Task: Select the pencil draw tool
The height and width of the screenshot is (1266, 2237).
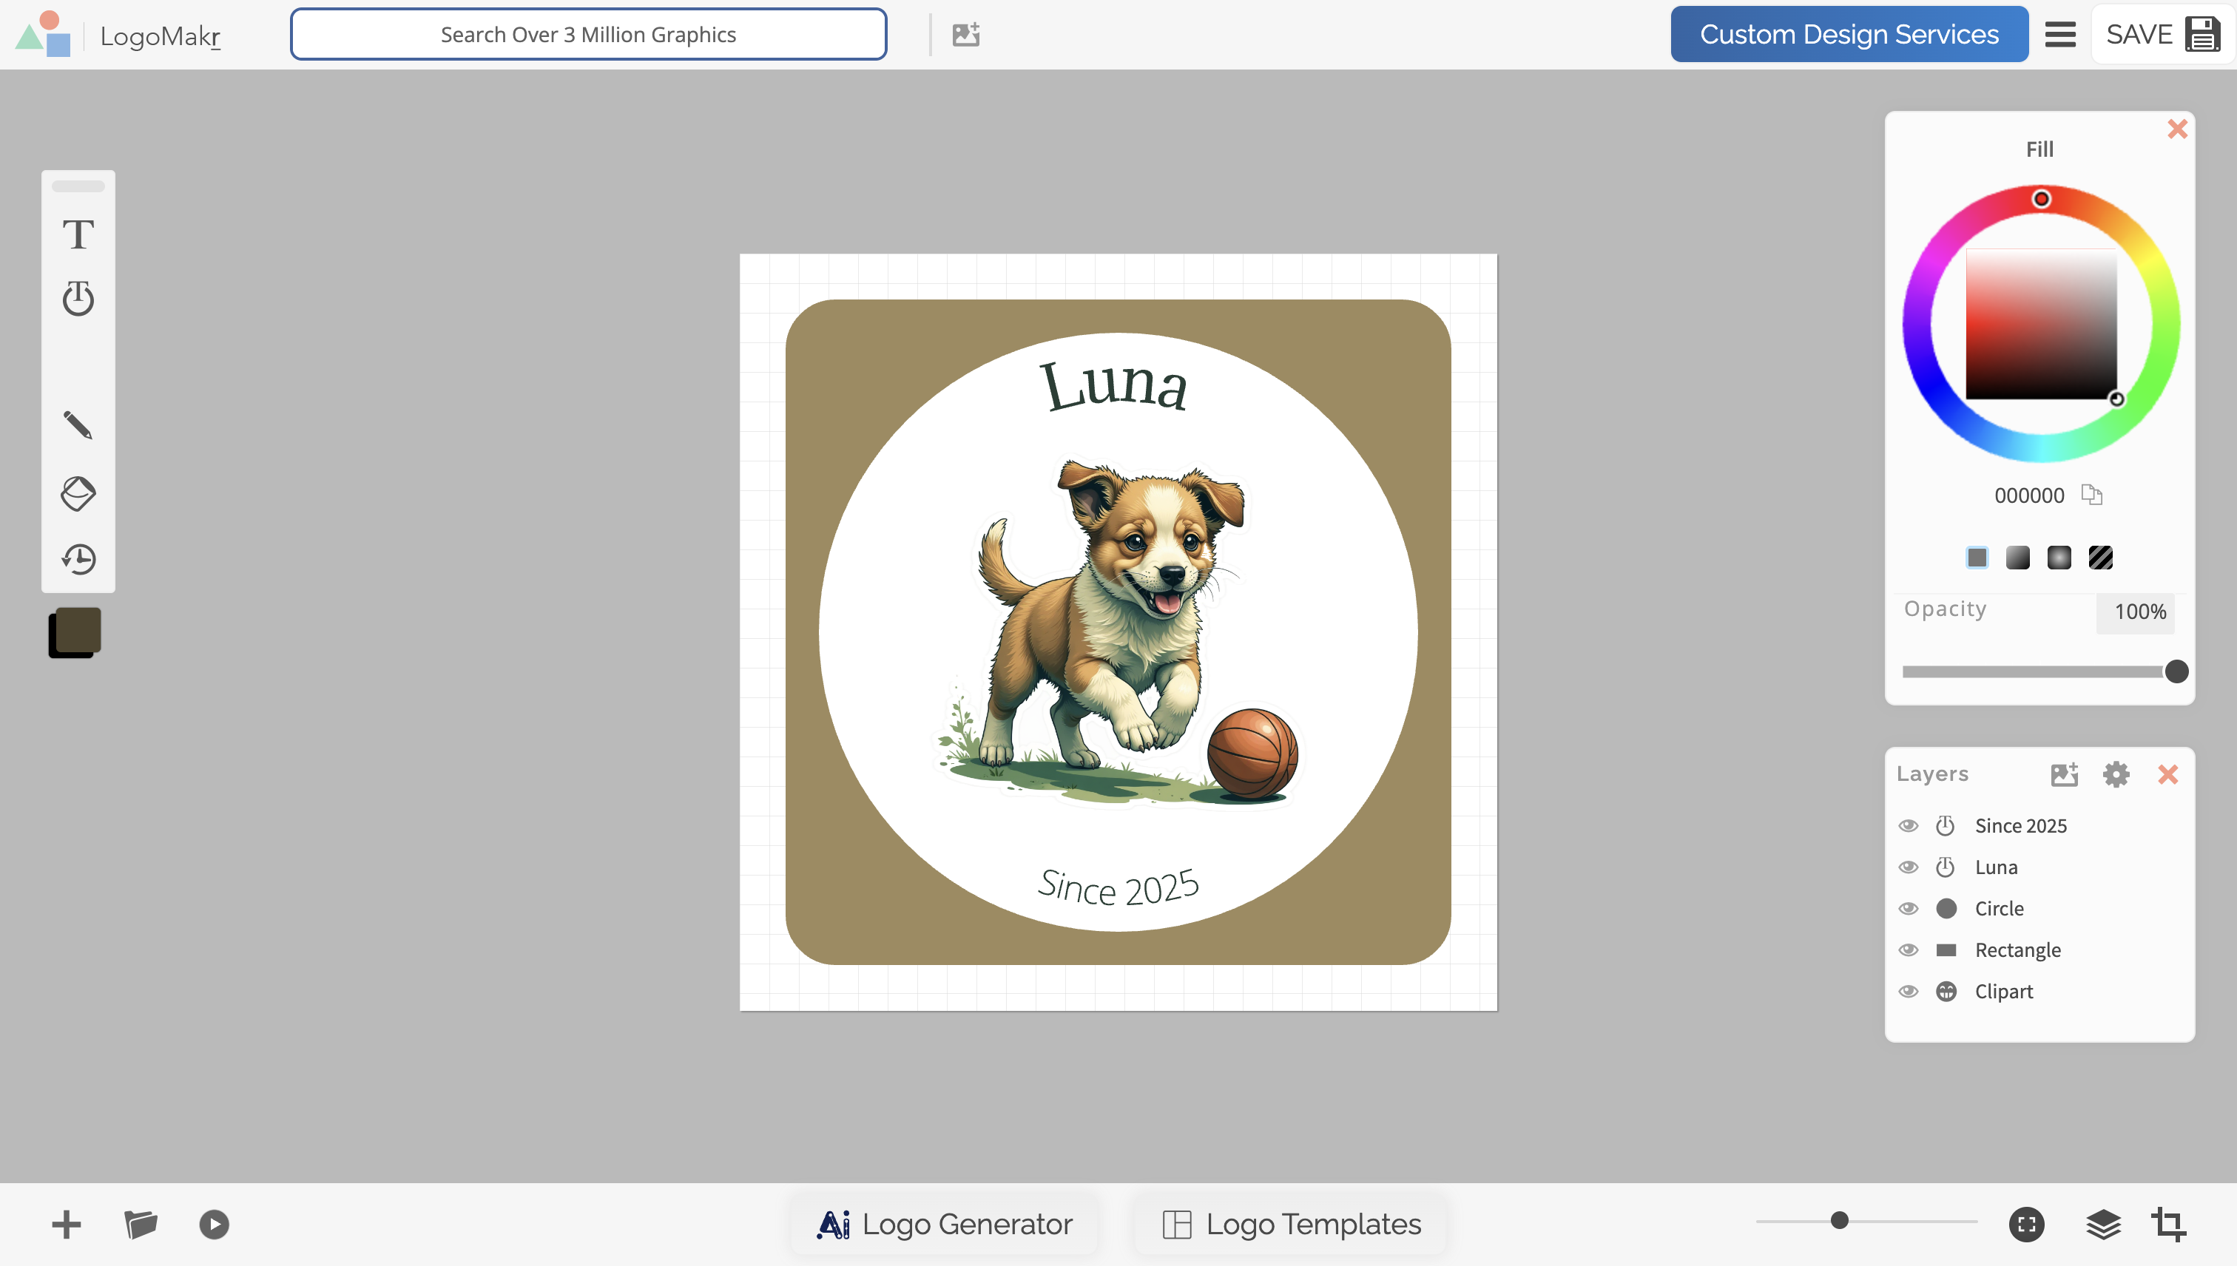Action: (78, 425)
